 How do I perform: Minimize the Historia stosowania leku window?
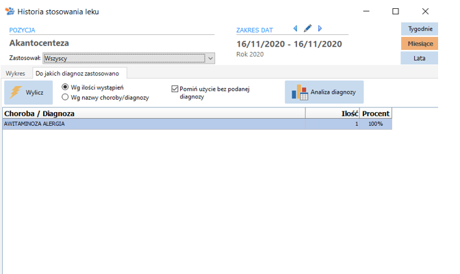coord(366,11)
